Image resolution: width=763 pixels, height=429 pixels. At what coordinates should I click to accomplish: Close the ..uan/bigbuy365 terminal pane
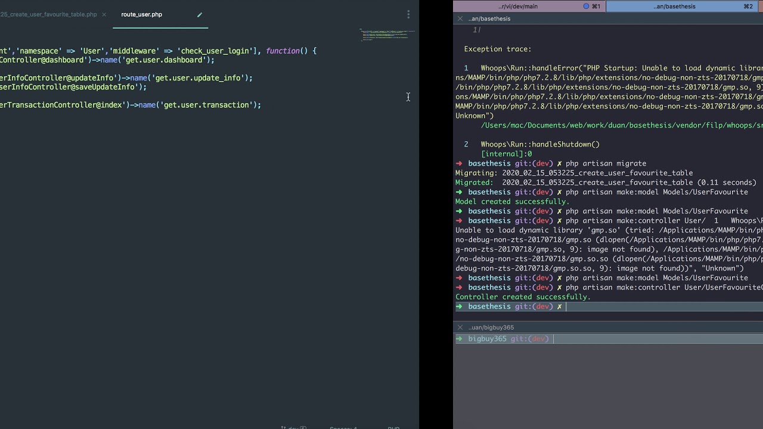click(x=460, y=327)
